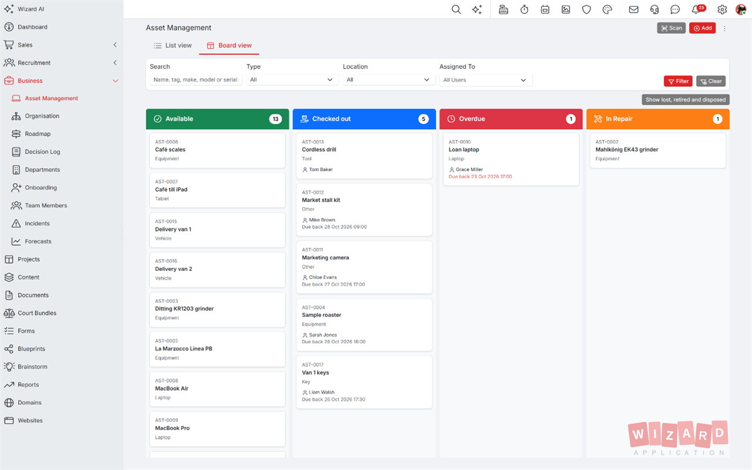Click the asset Search input field
This screenshot has width=752, height=470.
click(196, 80)
